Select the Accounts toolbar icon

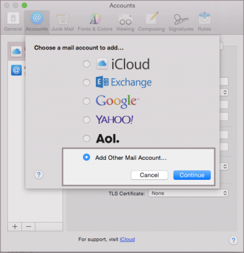pos(37,22)
